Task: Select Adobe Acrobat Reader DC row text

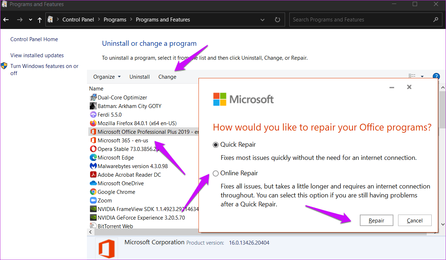Action: click(x=129, y=175)
